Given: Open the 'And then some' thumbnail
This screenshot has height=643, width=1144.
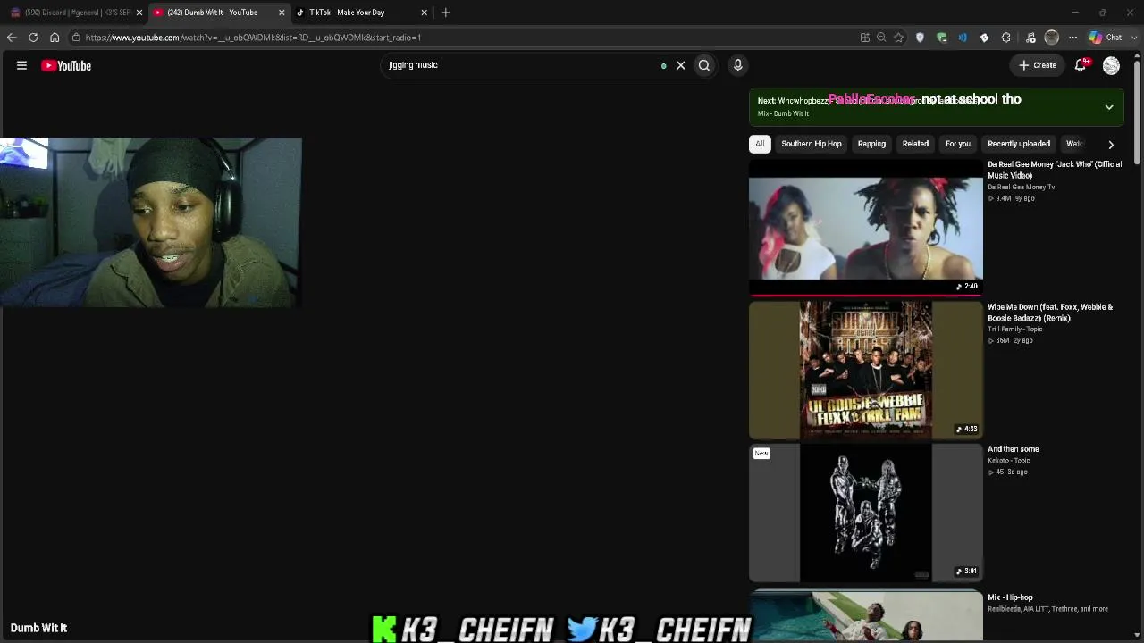Looking at the screenshot, I should [865, 514].
